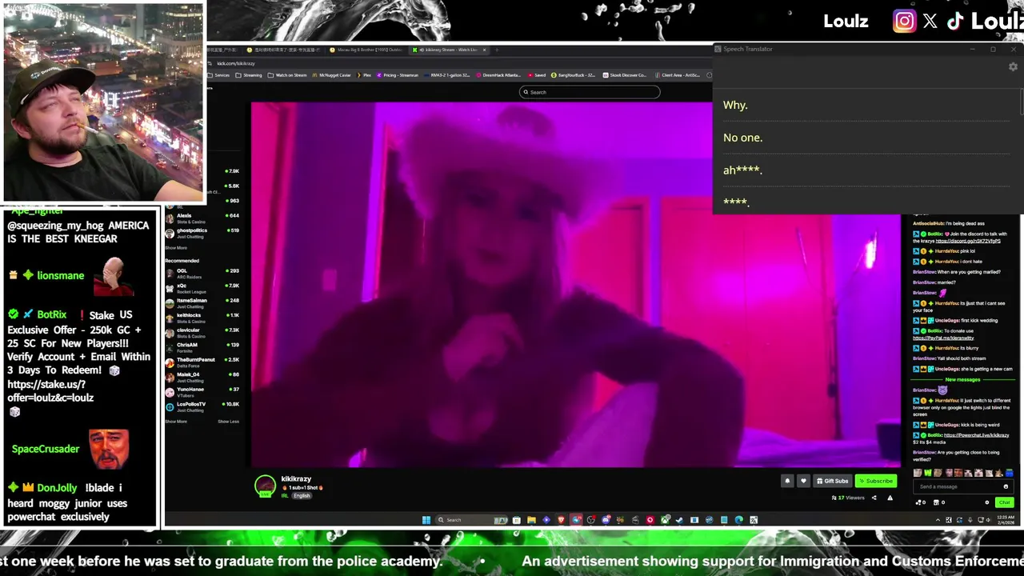Image resolution: width=1024 pixels, height=576 pixels.
Task: Click the Send a message chat input
Action: pos(964,486)
